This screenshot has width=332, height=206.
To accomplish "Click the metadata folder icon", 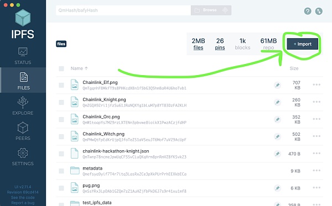I will (75, 171).
